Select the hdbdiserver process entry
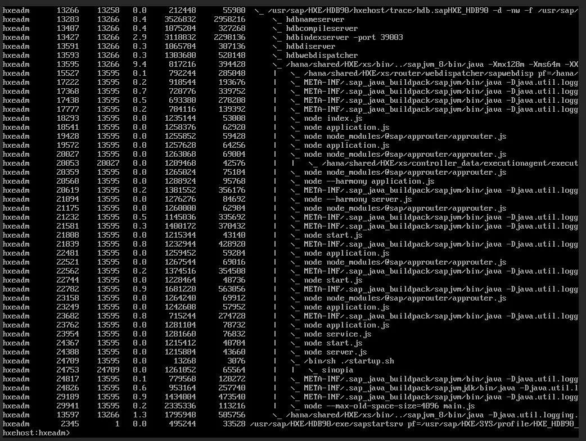586x441 pixels. click(310, 47)
